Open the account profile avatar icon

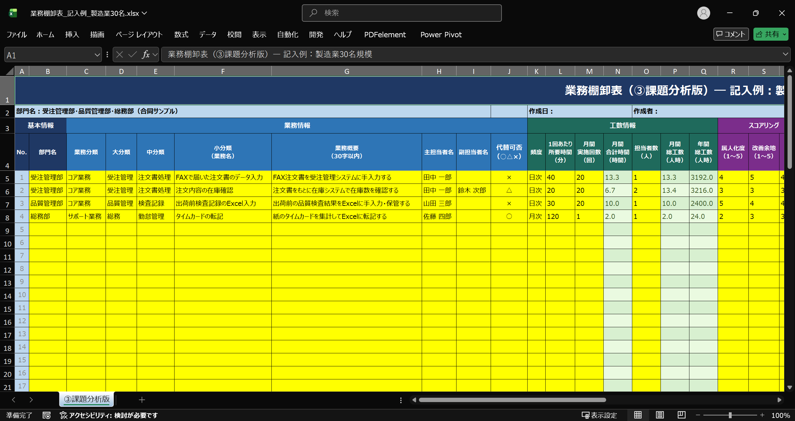click(703, 13)
